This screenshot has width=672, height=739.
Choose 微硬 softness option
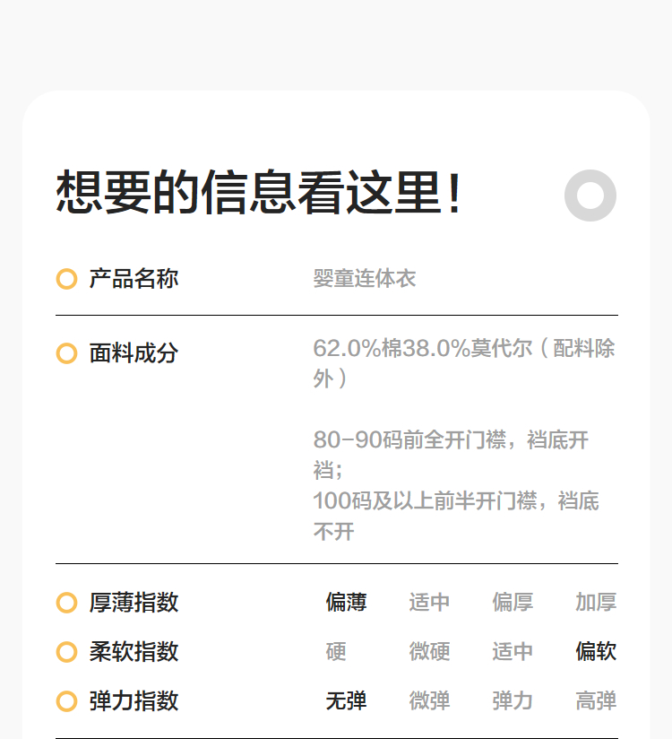tap(429, 652)
